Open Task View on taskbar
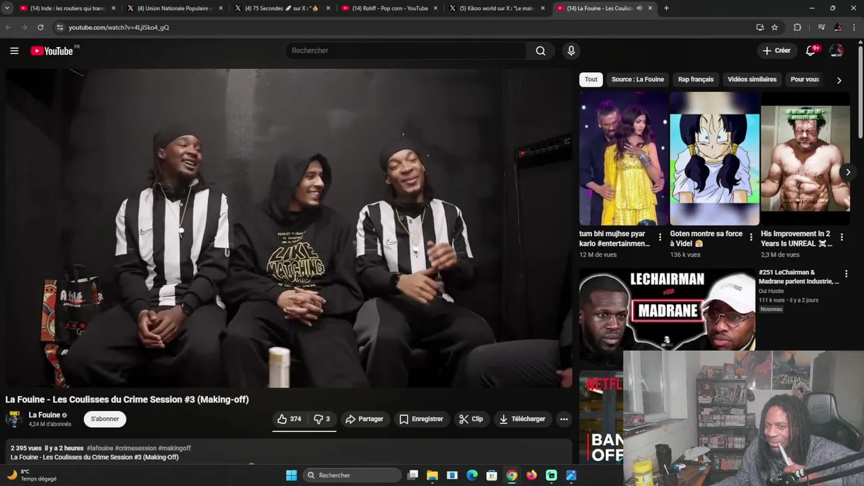The image size is (864, 486). [413, 475]
